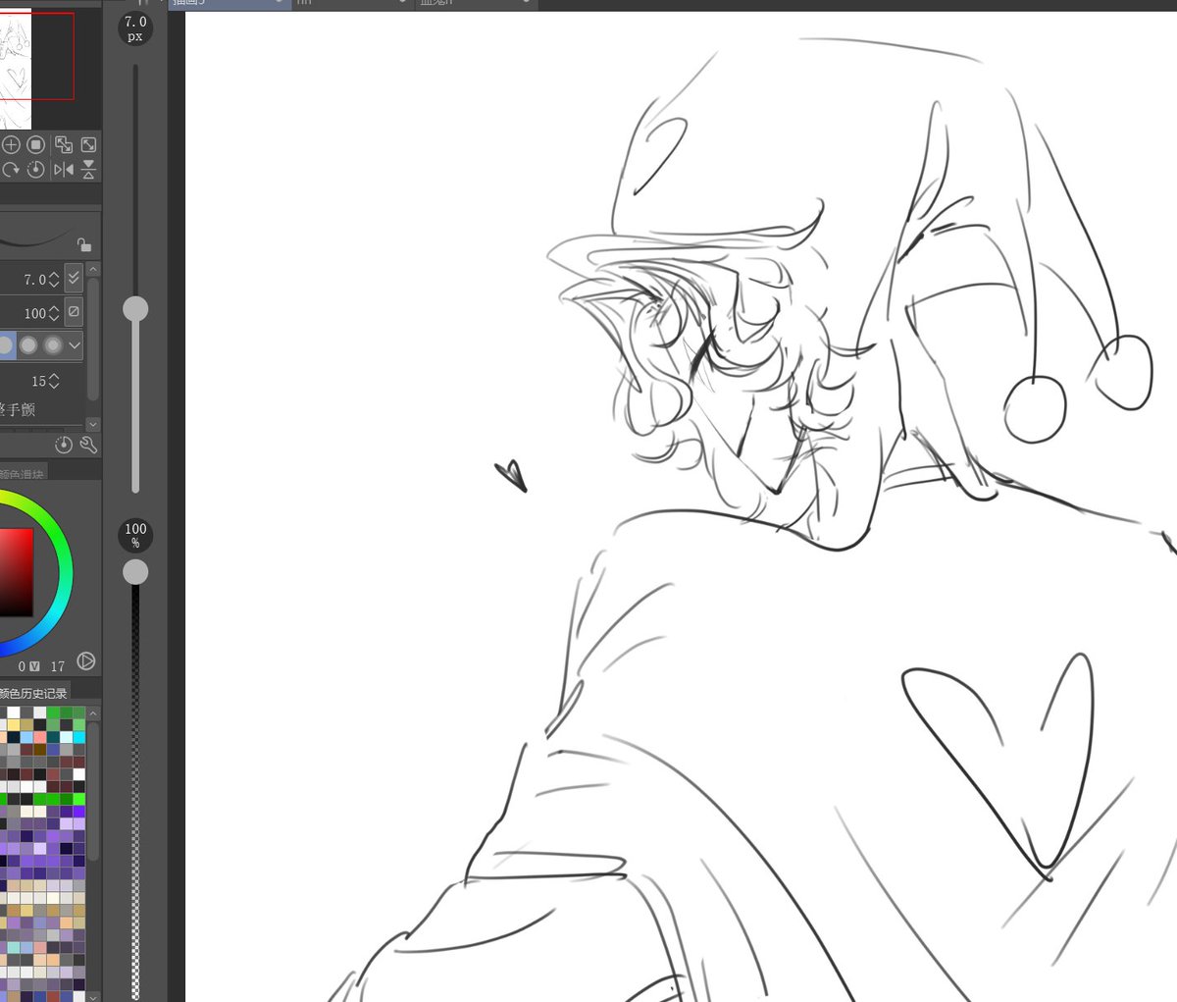1177x1002 pixels.
Task: Toggle the V color space switch
Action: point(35,666)
